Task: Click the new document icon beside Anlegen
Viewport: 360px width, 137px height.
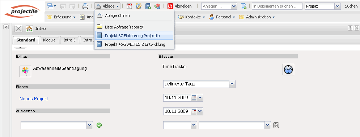Action: pyautogui.click(x=243, y=6)
